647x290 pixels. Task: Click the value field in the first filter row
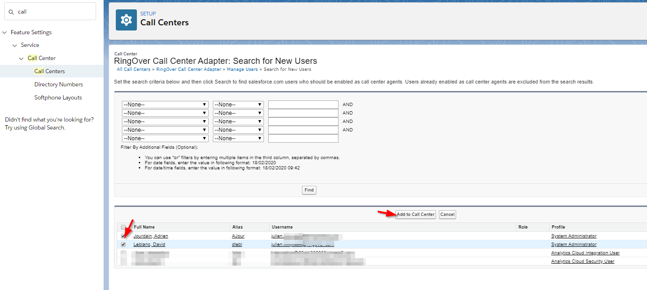pos(303,105)
